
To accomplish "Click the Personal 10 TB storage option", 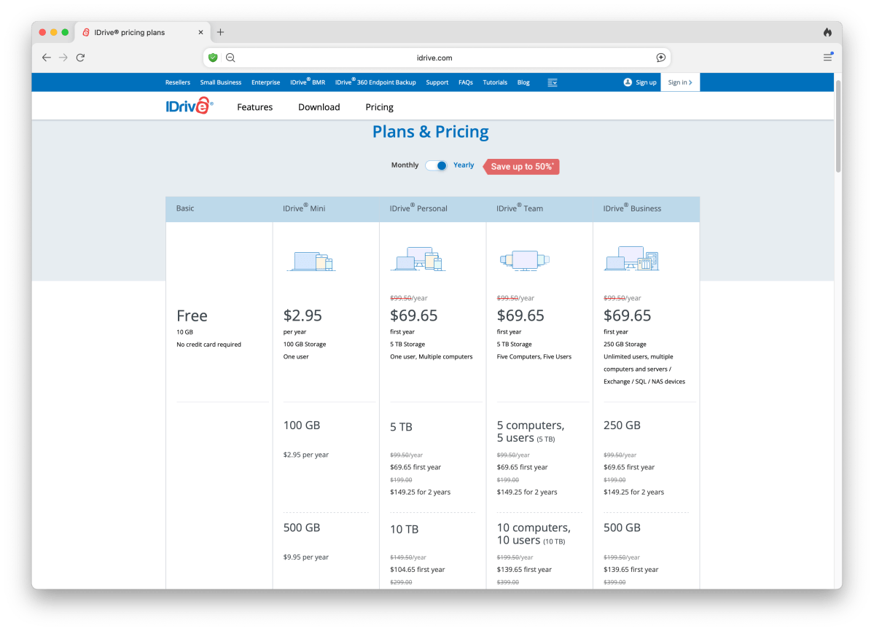I will tap(404, 530).
